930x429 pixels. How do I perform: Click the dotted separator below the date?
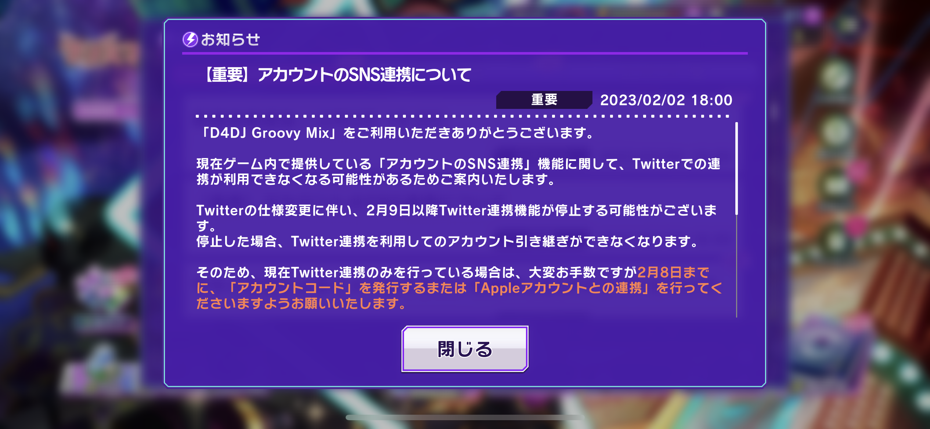pos(462,116)
